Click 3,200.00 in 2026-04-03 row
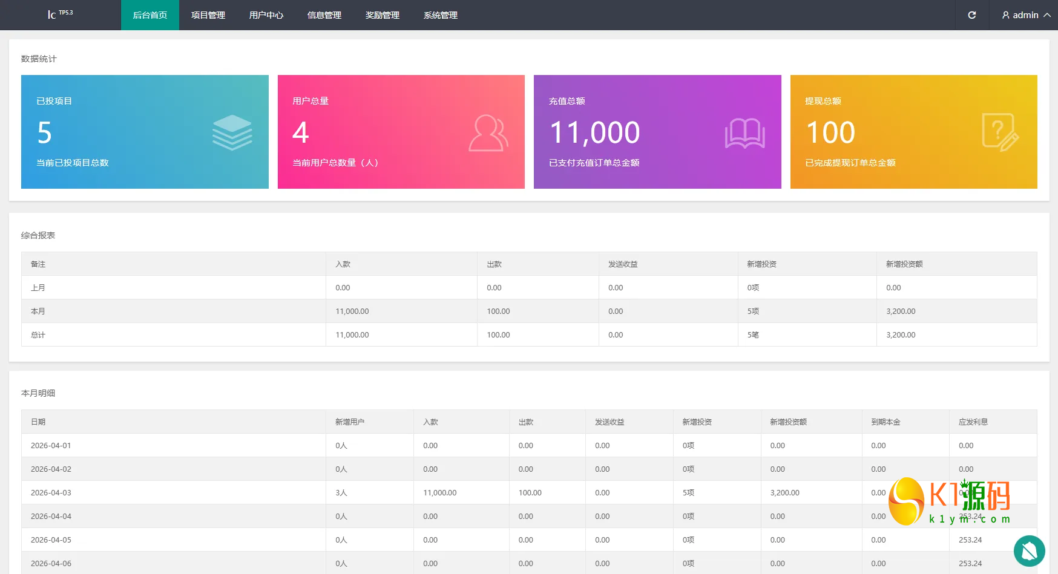 [784, 493]
